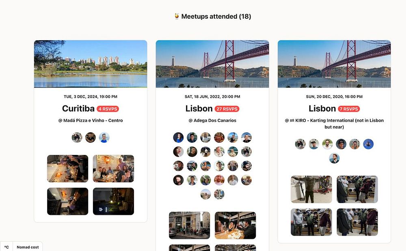The width and height of the screenshot is (406, 251).
Task: Open first attendee avatar in Curitiba card
Action: [x=77, y=137]
